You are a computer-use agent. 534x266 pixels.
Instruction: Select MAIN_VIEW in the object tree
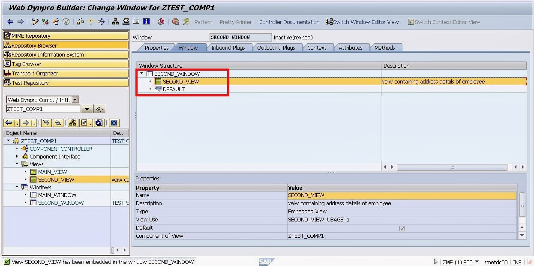(x=52, y=172)
